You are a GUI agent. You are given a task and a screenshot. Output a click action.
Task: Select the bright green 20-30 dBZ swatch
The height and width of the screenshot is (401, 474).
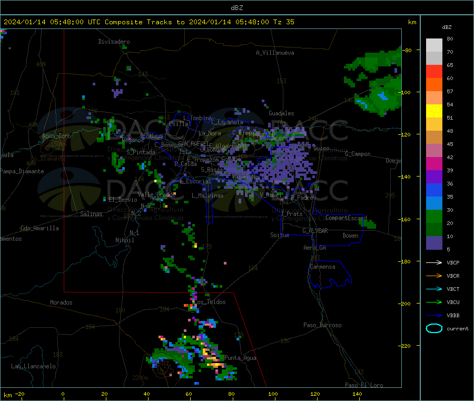click(x=434, y=216)
